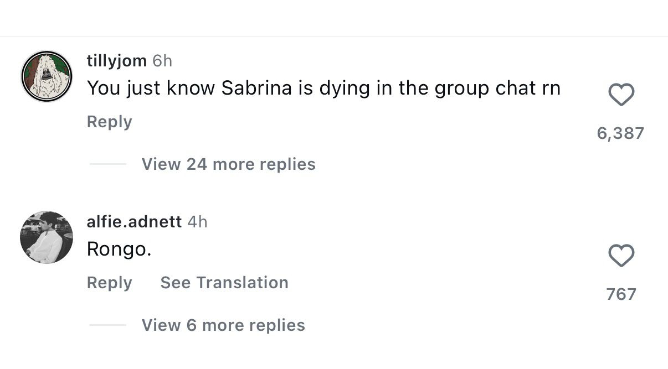Tap the heart on alfie.adnett's comment
Screen dimensions: 668x369
click(621, 256)
